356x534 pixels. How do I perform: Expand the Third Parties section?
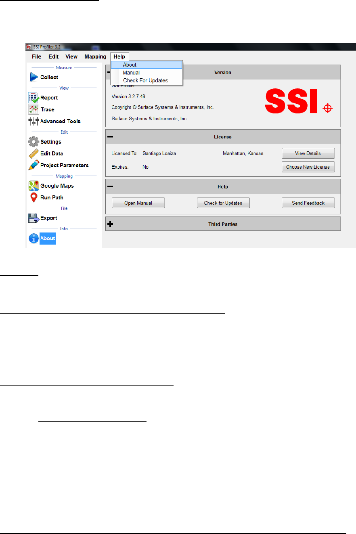(x=110, y=224)
